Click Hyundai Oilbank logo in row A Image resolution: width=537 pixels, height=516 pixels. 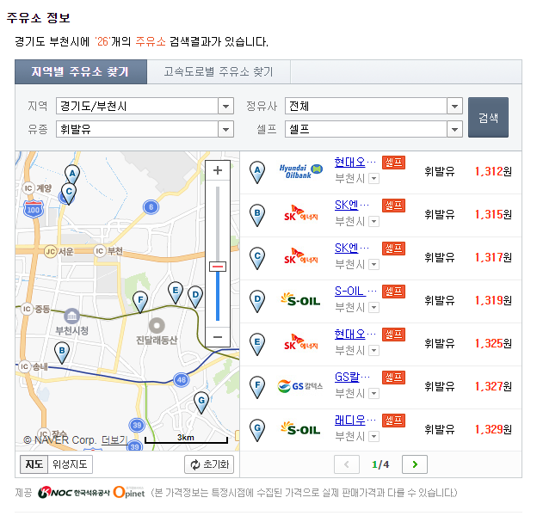[x=301, y=171]
